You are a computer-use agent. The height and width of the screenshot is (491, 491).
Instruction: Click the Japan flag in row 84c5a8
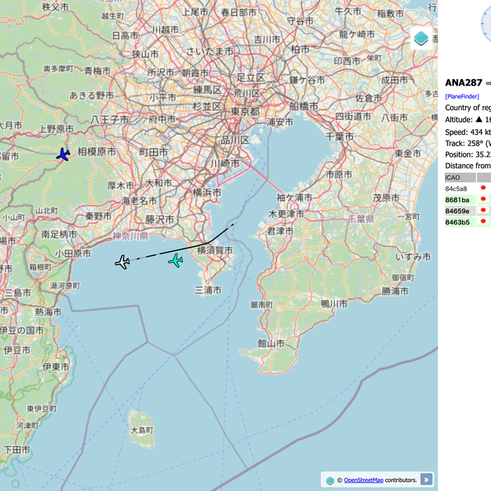click(x=483, y=188)
